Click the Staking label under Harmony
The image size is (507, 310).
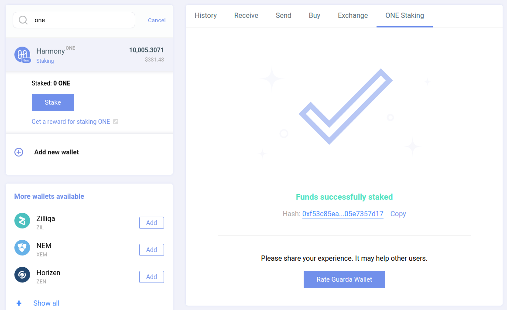tap(45, 61)
